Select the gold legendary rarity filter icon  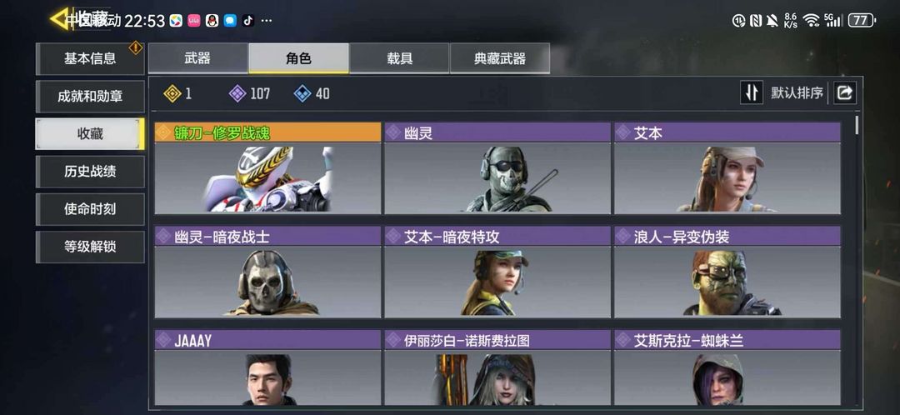click(x=172, y=93)
